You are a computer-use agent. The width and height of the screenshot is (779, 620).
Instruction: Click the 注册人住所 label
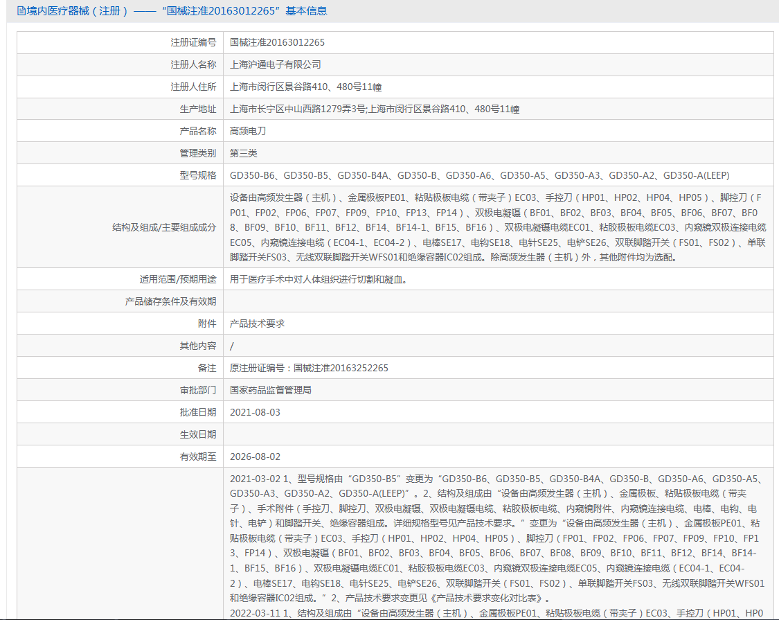193,87
